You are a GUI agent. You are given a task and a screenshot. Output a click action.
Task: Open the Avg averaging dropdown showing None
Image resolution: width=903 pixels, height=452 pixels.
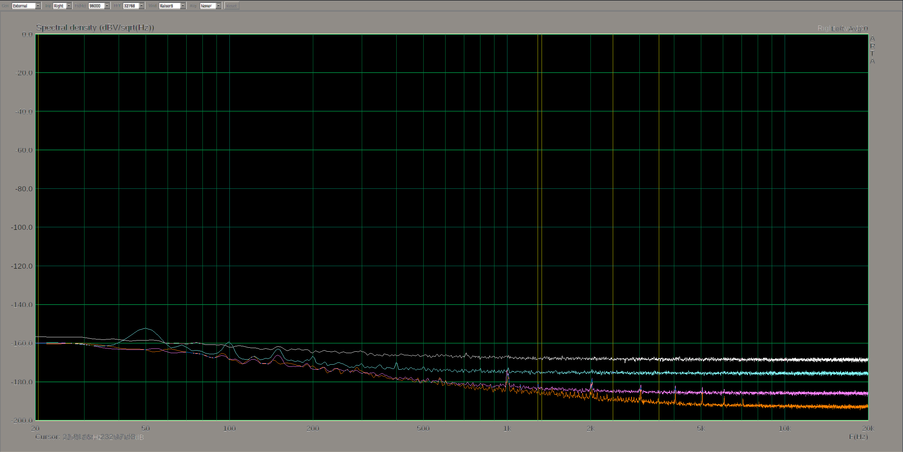click(211, 6)
